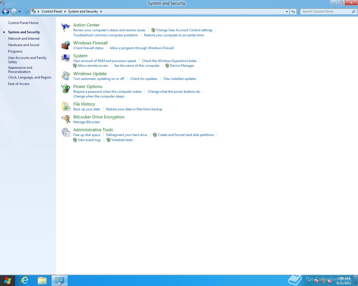Click Allow a program through Windows Firewall
Screen dimensions: 358x286
[x=142, y=48]
